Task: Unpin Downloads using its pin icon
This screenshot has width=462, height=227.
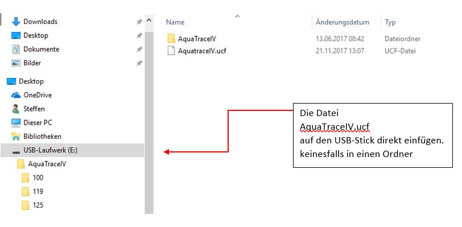Action: click(139, 22)
